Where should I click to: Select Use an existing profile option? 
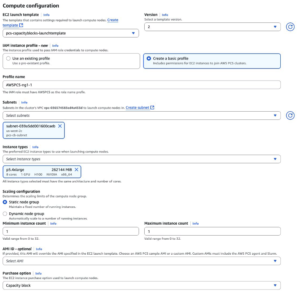(8, 58)
